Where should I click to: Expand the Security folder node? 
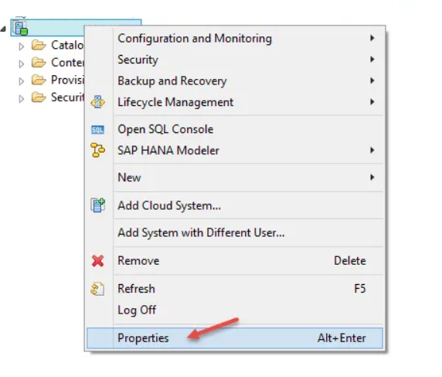click(x=22, y=98)
